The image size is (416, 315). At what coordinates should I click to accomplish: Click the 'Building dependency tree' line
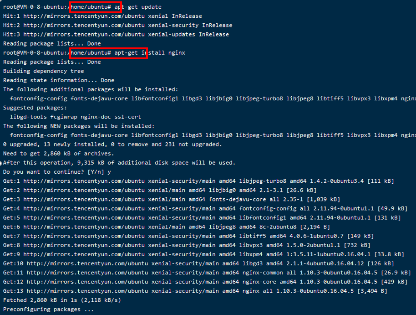pos(44,71)
